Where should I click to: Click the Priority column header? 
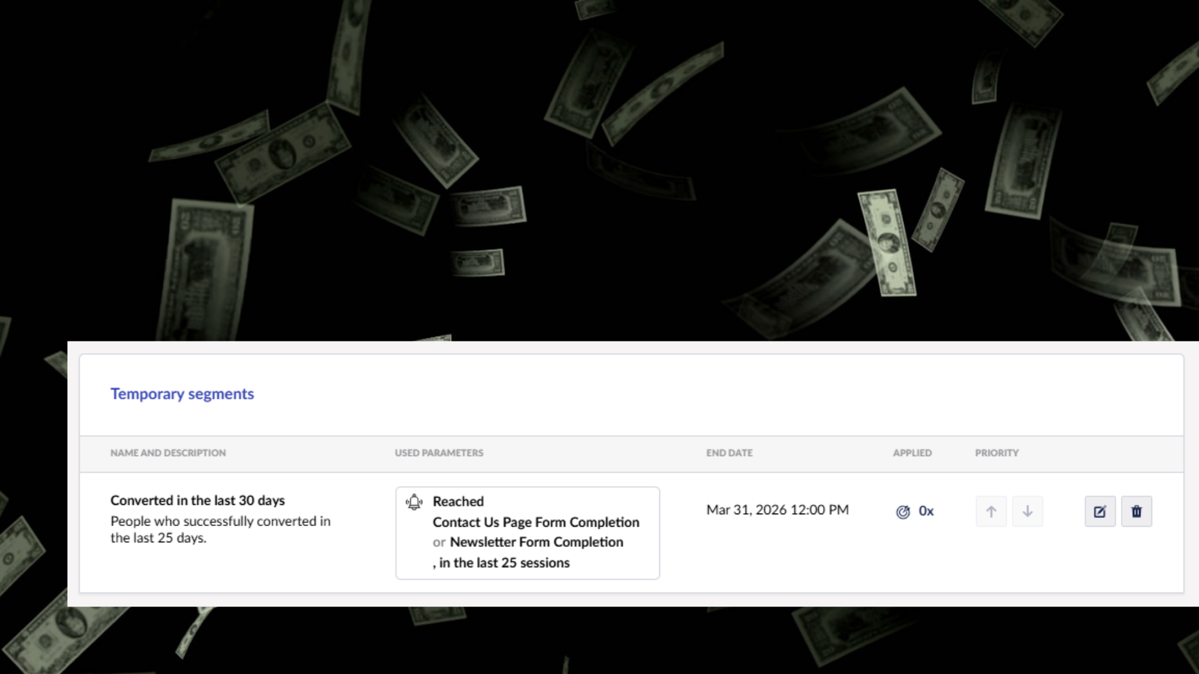coord(997,453)
